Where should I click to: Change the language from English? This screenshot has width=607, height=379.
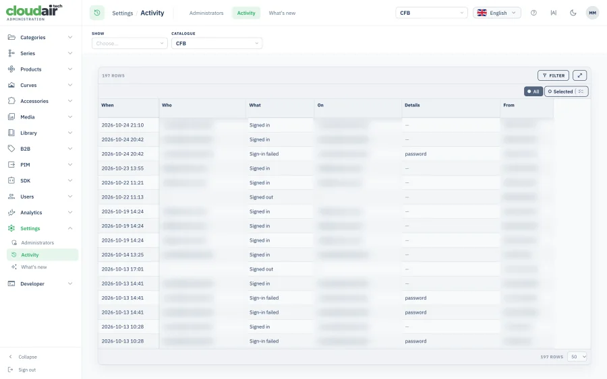pos(496,13)
